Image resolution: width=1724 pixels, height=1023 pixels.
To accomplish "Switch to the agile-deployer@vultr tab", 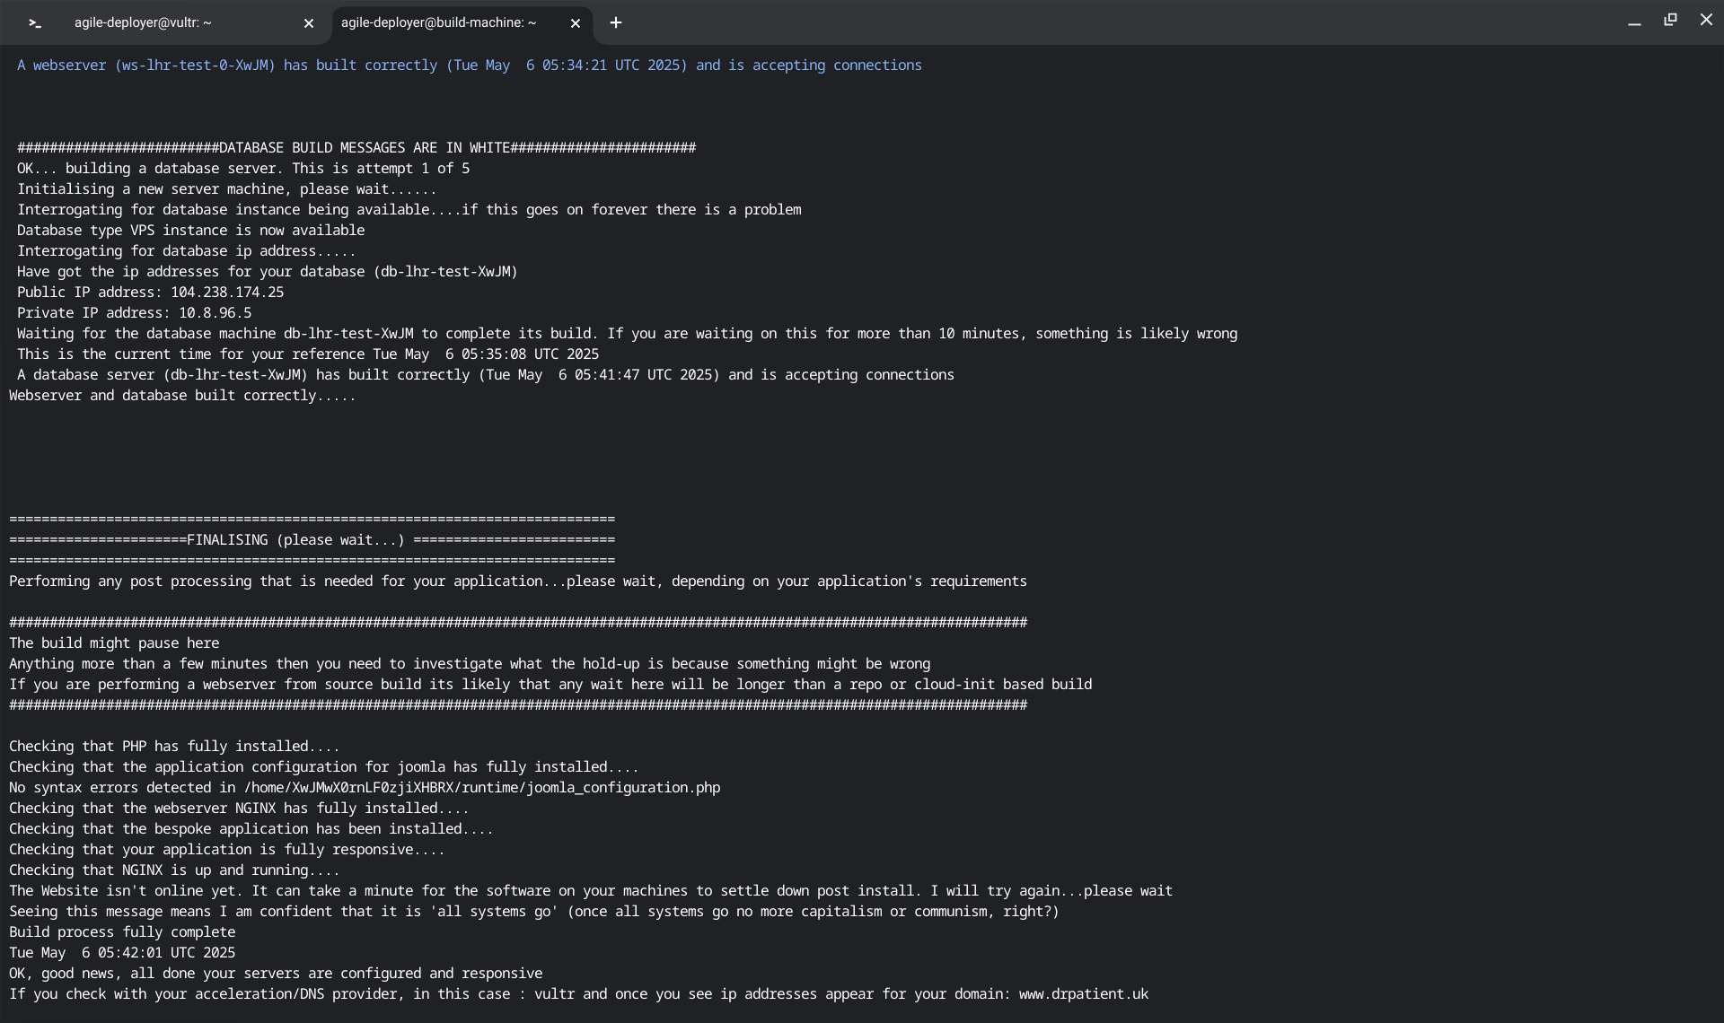I will point(144,23).
